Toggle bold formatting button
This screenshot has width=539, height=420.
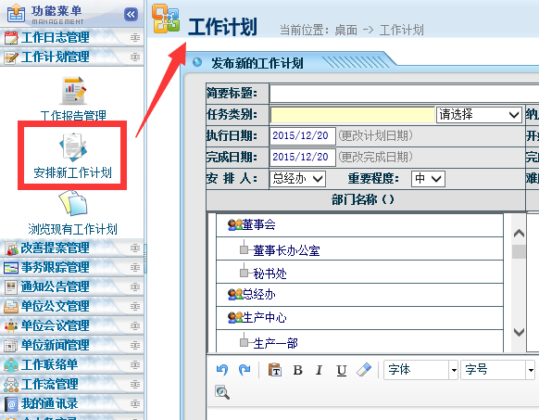pos(297,370)
